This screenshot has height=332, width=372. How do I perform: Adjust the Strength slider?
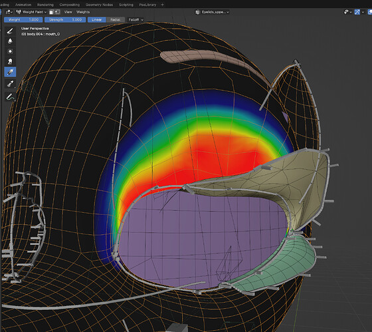point(65,20)
